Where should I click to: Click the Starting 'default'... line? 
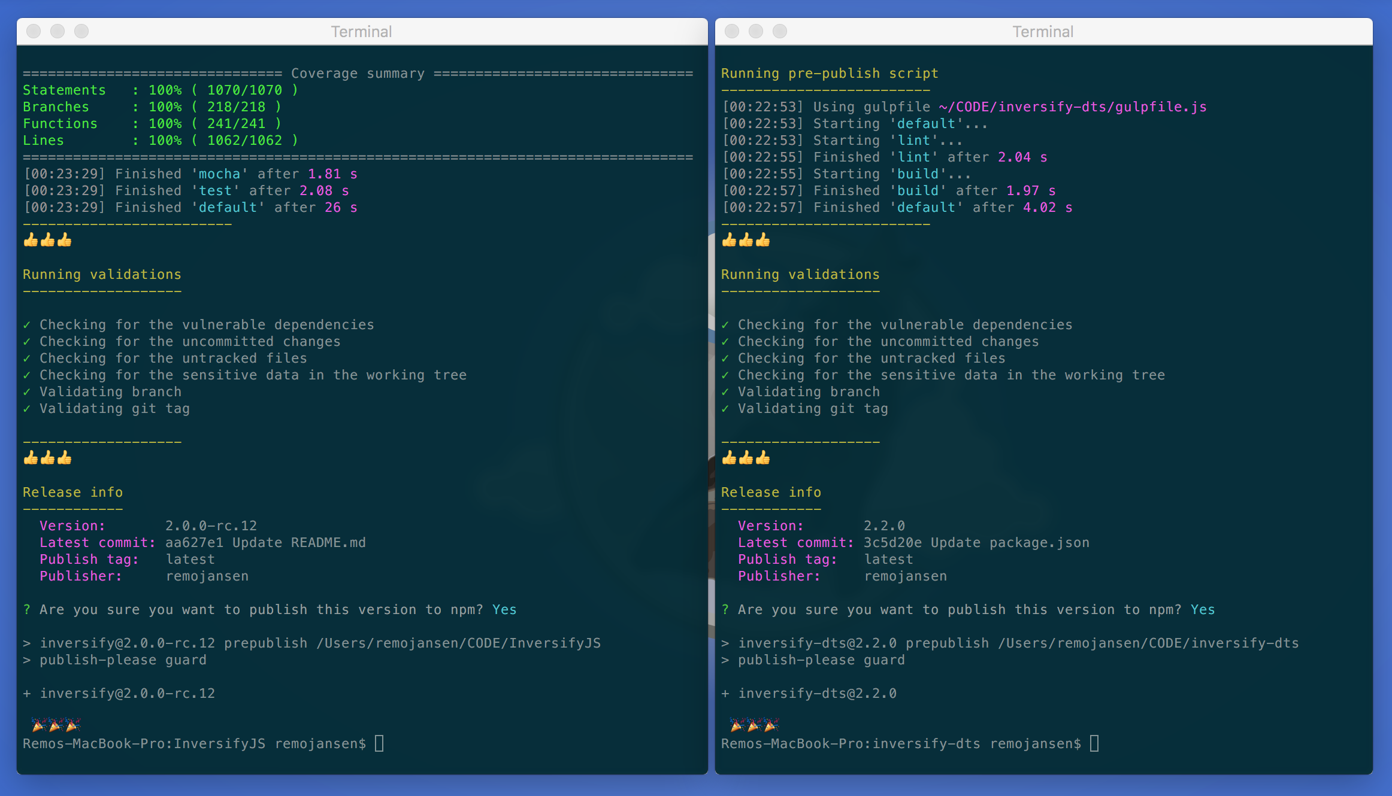[855, 124]
